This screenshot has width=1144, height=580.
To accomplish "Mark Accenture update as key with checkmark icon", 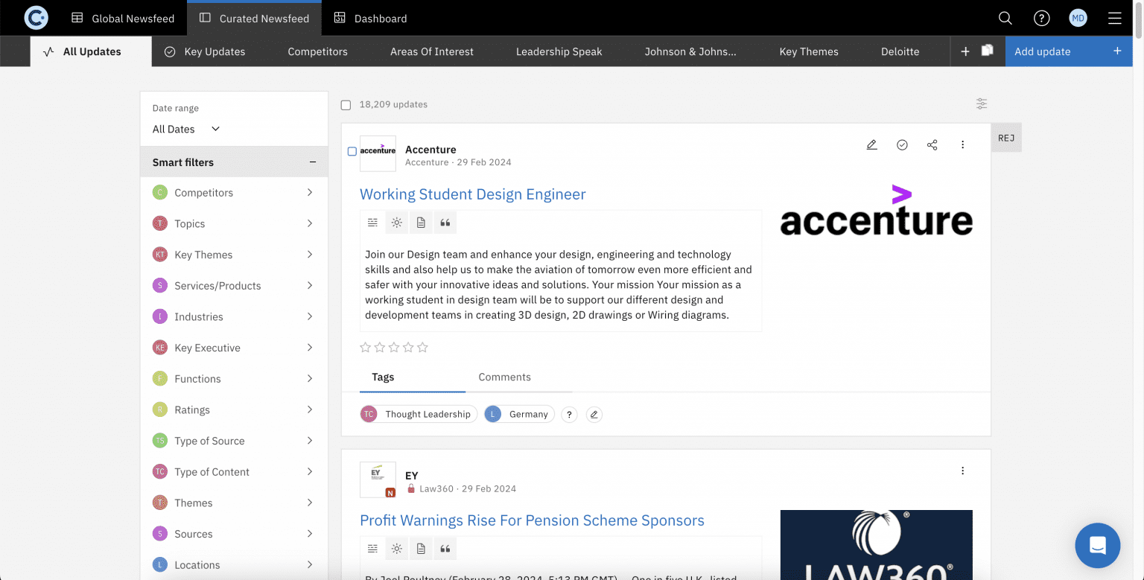I will pos(902,144).
